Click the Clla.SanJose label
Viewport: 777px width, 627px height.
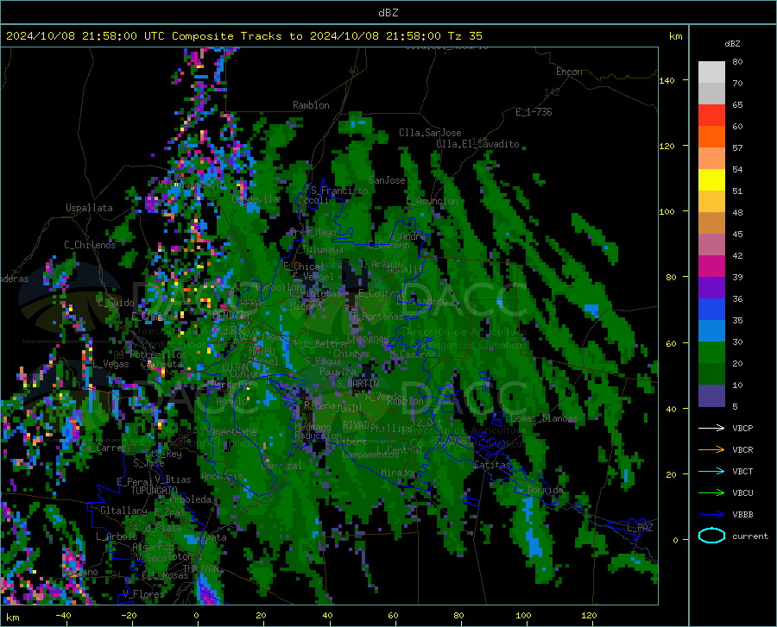[x=430, y=133]
